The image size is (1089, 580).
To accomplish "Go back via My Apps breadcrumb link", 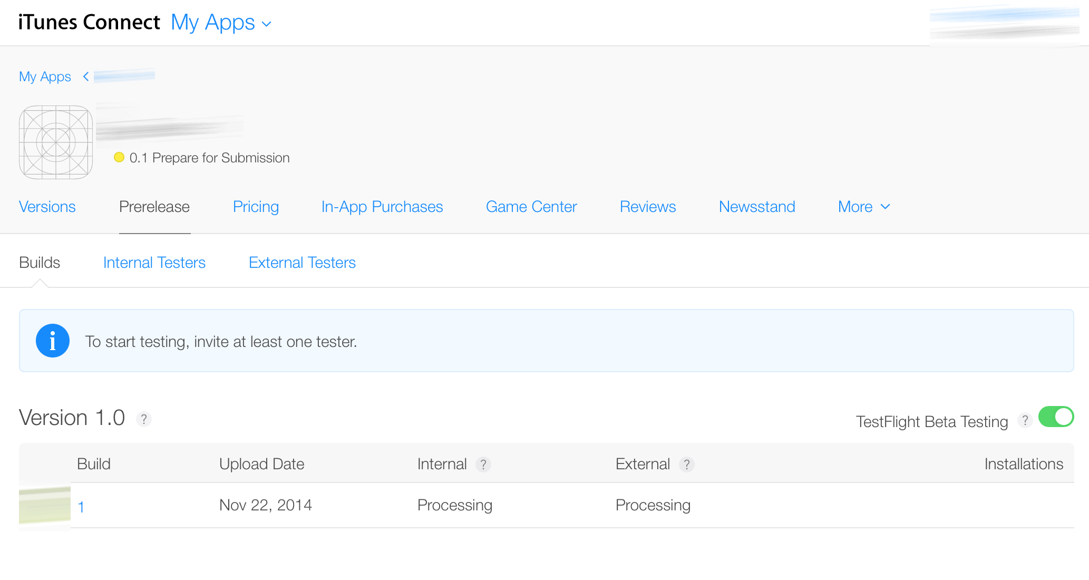I will pyautogui.click(x=45, y=77).
